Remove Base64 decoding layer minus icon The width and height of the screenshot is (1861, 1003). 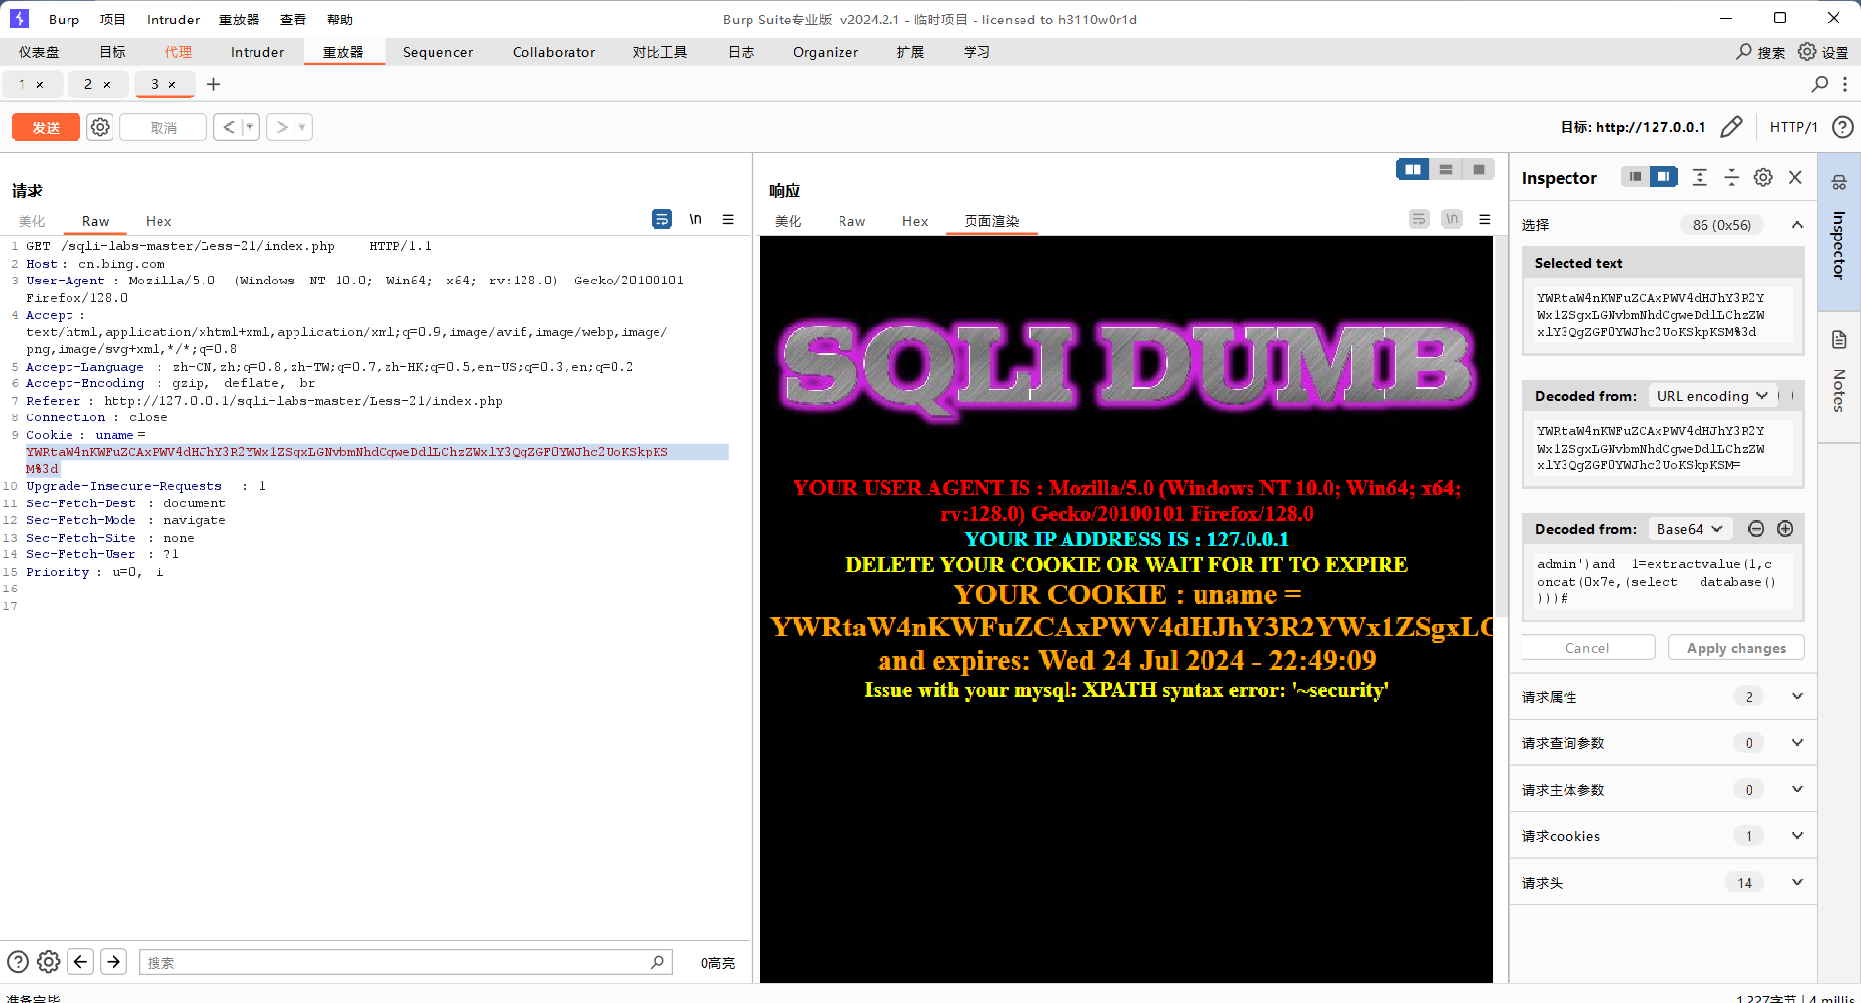click(1756, 529)
